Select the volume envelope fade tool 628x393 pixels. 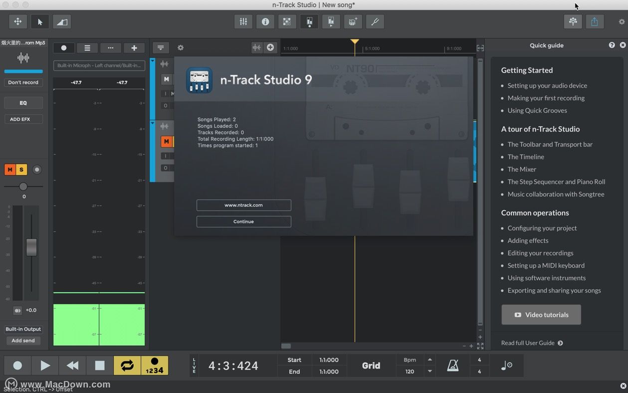click(x=62, y=21)
